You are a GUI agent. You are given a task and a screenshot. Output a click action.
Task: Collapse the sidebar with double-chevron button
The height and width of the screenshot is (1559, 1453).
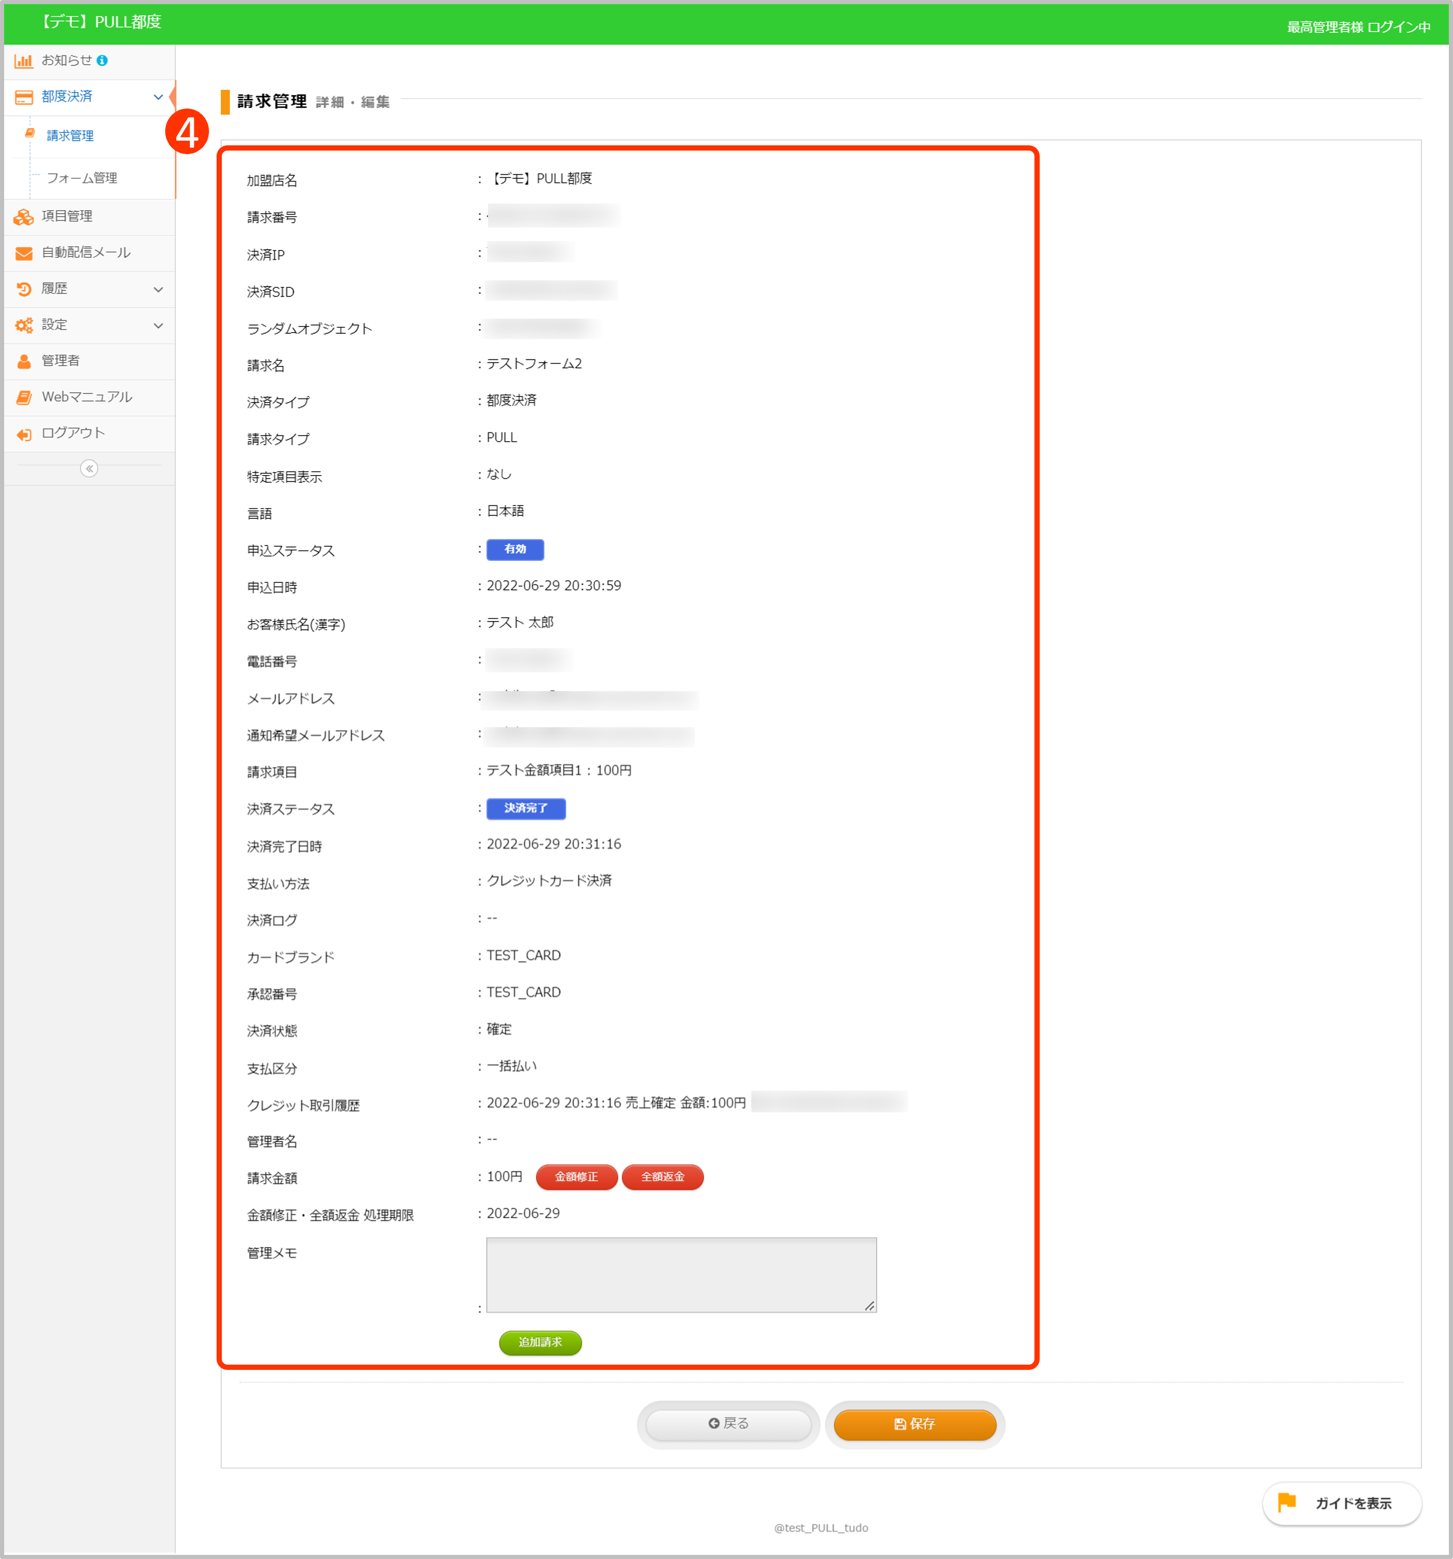tap(89, 469)
